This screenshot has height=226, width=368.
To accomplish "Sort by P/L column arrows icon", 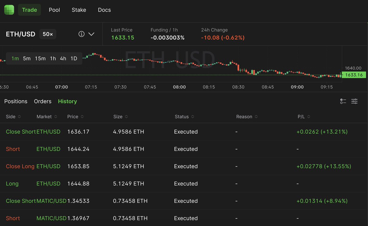I will (309, 117).
